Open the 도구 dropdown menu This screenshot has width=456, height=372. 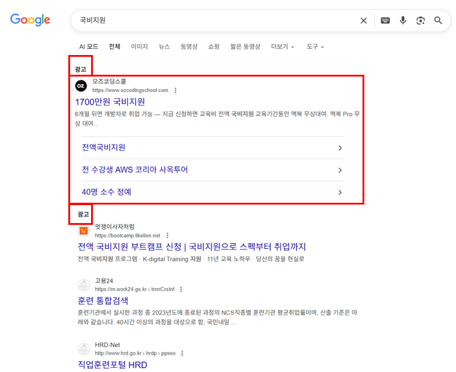(x=315, y=47)
